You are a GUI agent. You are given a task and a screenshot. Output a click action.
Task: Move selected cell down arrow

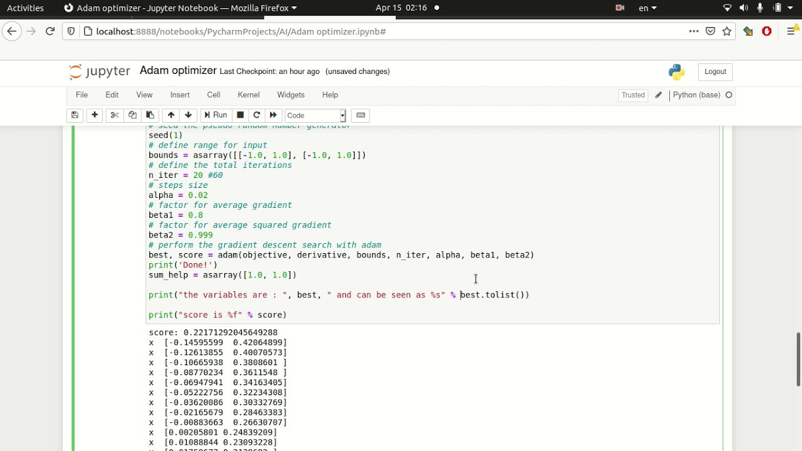coord(188,115)
